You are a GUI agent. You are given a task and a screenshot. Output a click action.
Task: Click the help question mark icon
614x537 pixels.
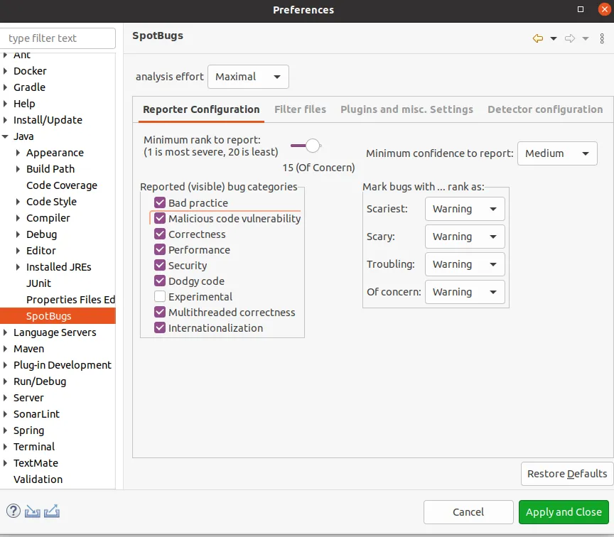point(14,511)
